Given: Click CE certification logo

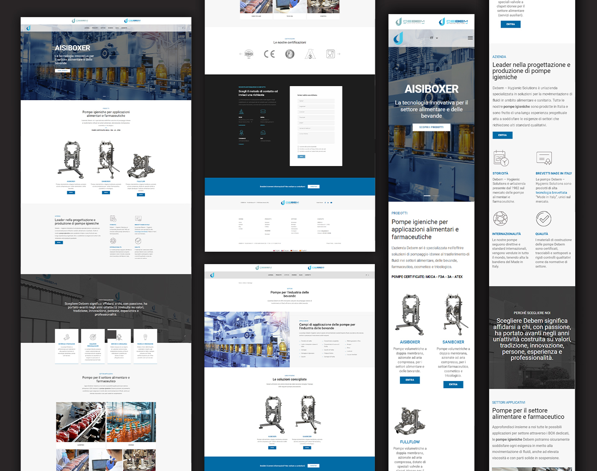Looking at the screenshot, I should (269, 54).
